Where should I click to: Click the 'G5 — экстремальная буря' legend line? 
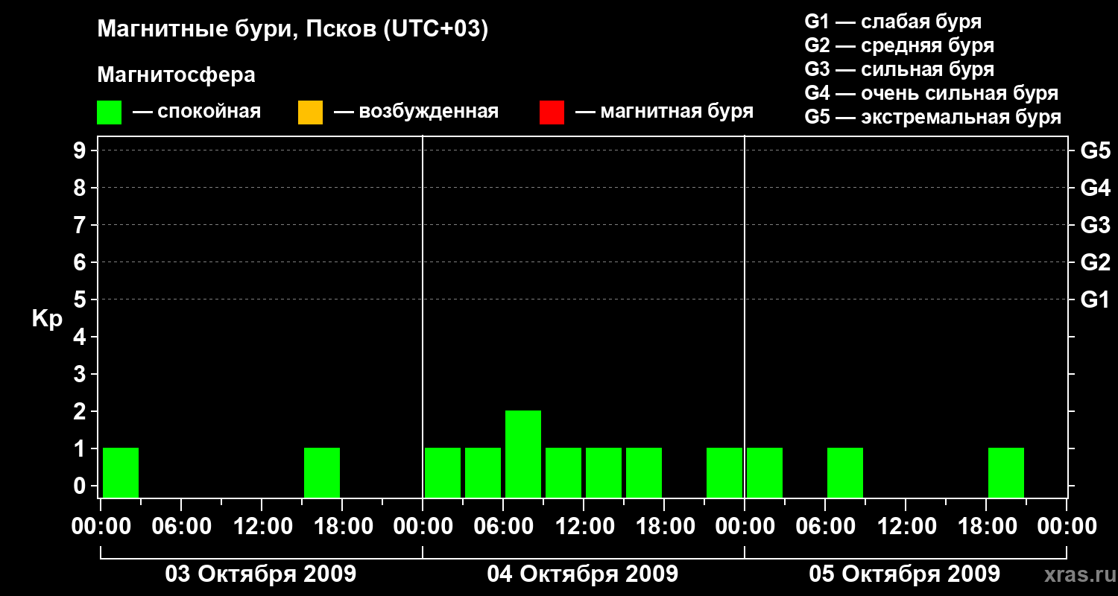pyautogui.click(x=933, y=117)
